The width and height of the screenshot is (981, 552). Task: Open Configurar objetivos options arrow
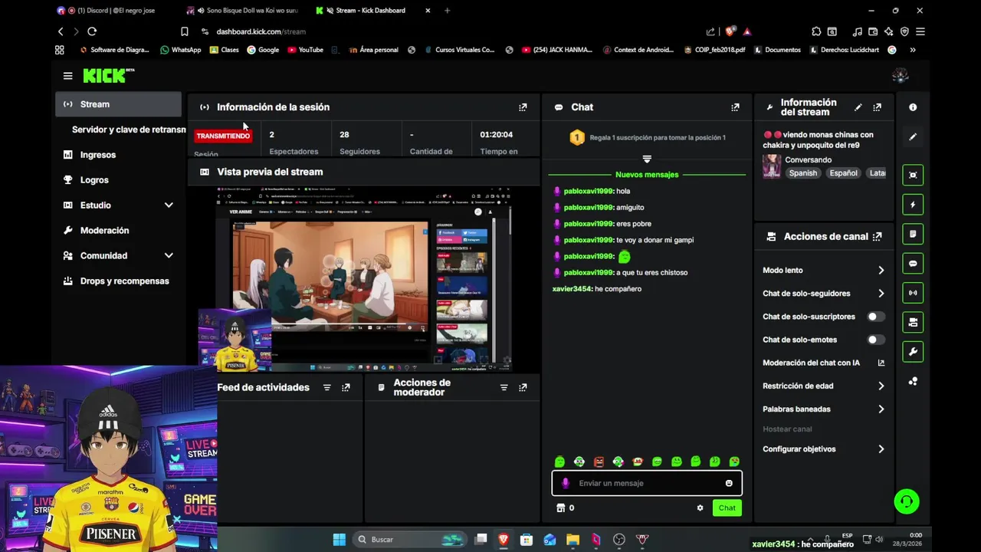tap(881, 449)
